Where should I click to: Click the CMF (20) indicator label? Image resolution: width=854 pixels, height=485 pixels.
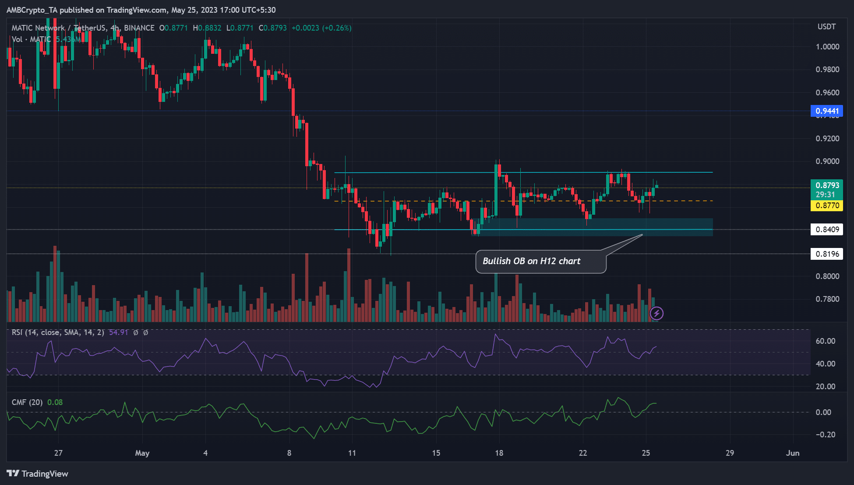[27, 402]
